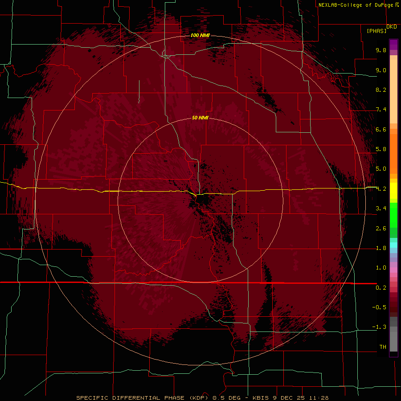The image size is (401, 401).
Task: Pick the cyan segment of the color bar
Action: coord(393,245)
